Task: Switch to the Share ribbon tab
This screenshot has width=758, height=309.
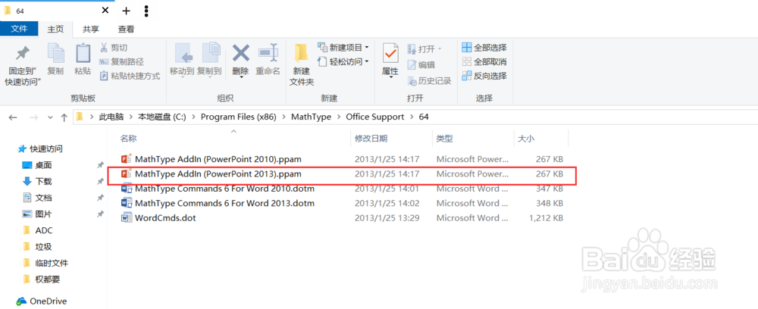Action: [x=90, y=29]
